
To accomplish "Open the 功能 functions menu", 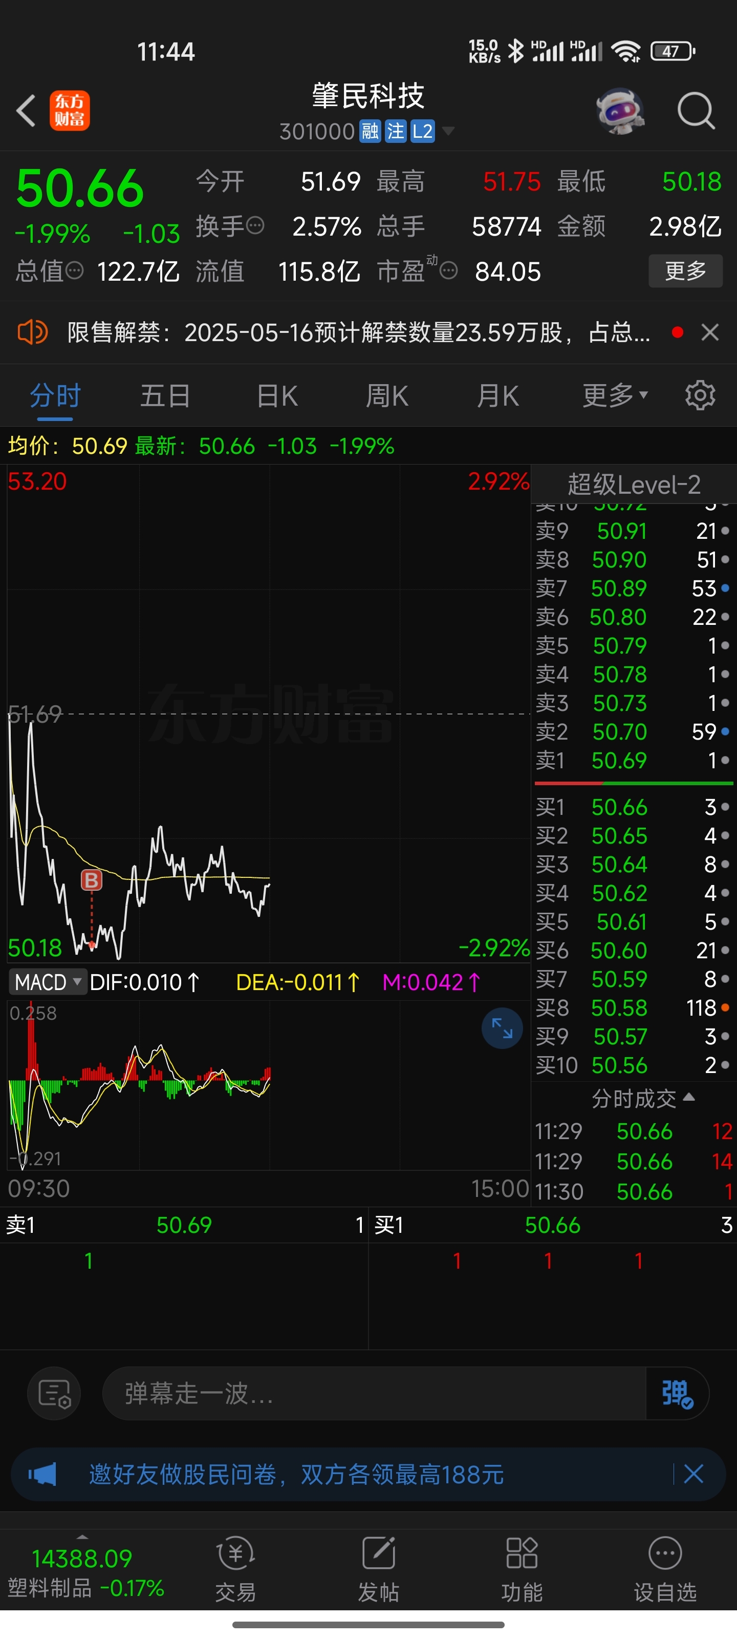I will (522, 1570).
